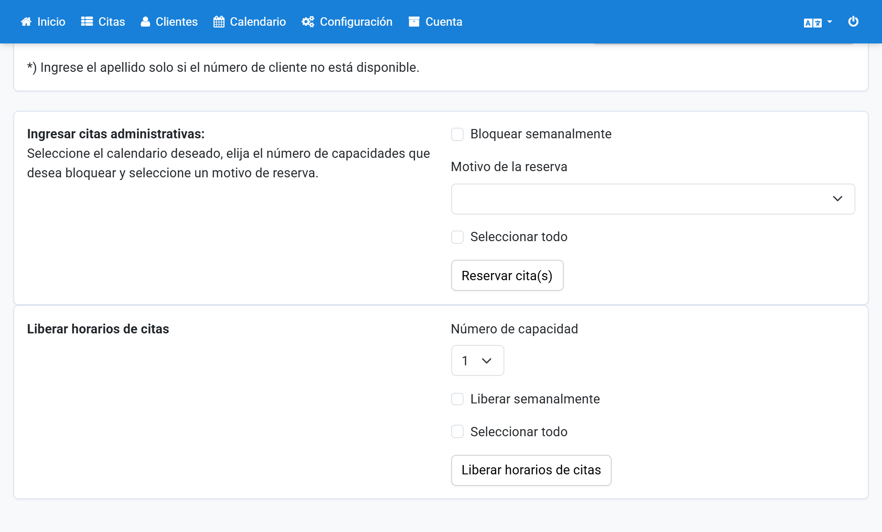Click the Número de capacidad label

click(x=514, y=329)
